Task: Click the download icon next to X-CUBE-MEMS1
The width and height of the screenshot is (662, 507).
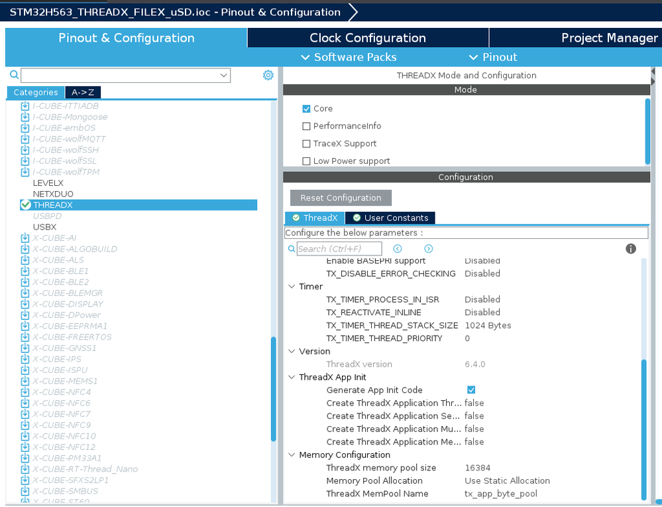Action: 25,380
